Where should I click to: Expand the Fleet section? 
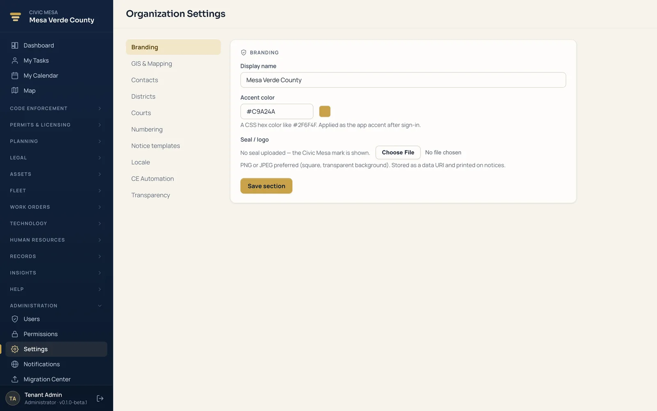pyautogui.click(x=56, y=191)
